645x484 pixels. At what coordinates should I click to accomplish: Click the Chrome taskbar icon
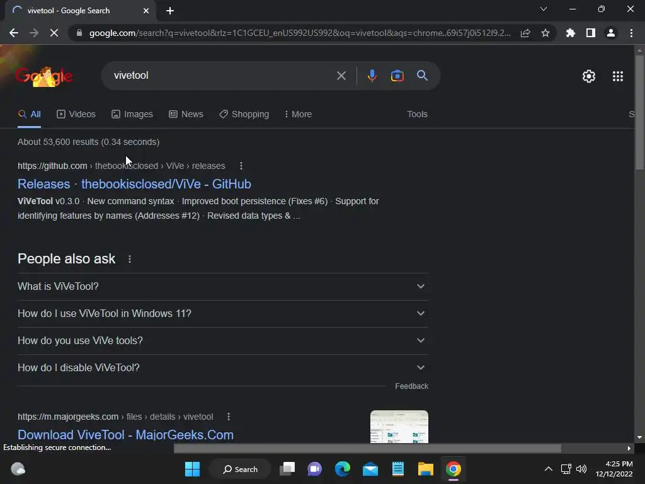(x=454, y=469)
